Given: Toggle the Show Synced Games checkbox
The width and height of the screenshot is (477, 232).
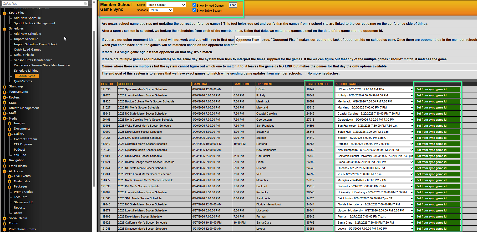Looking at the screenshot, I should (194, 5).
